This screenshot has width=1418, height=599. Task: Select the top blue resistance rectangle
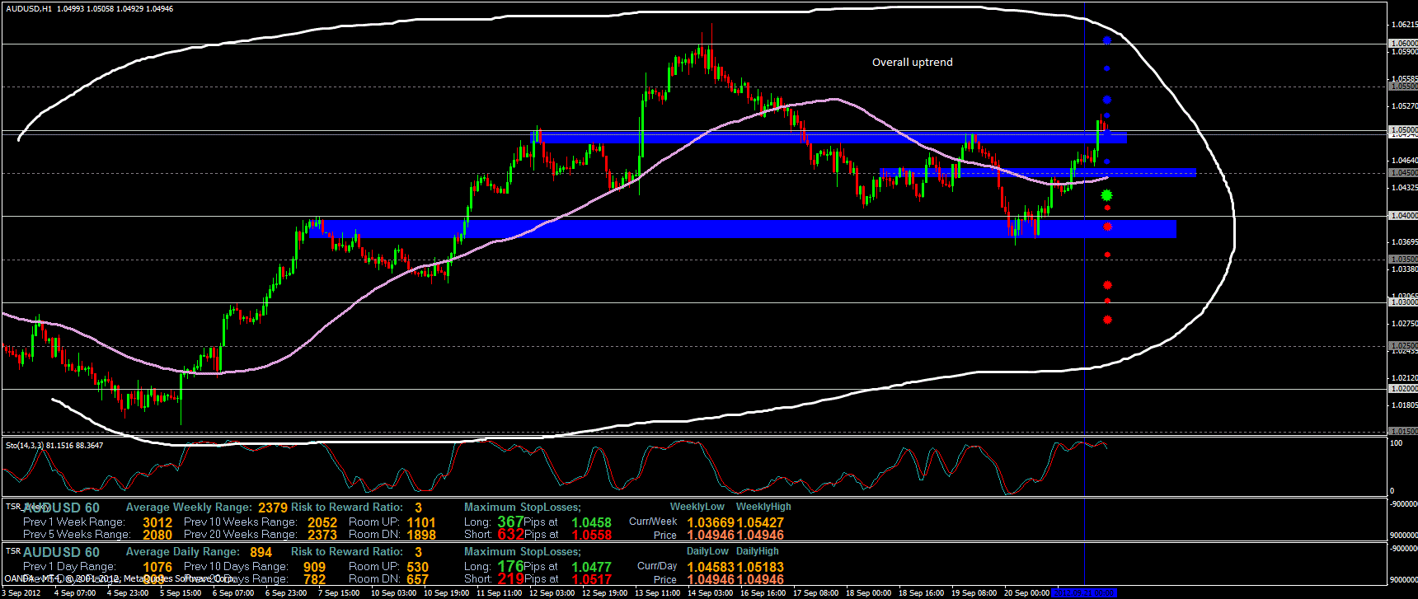pos(824,138)
